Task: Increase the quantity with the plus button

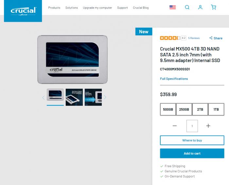Action: [x=208, y=126]
